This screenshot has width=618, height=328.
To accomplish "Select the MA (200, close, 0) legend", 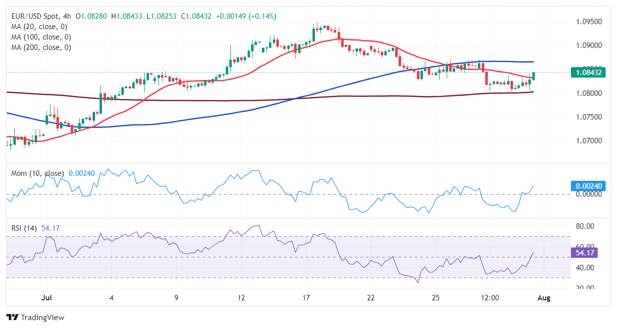I will coord(41,47).
